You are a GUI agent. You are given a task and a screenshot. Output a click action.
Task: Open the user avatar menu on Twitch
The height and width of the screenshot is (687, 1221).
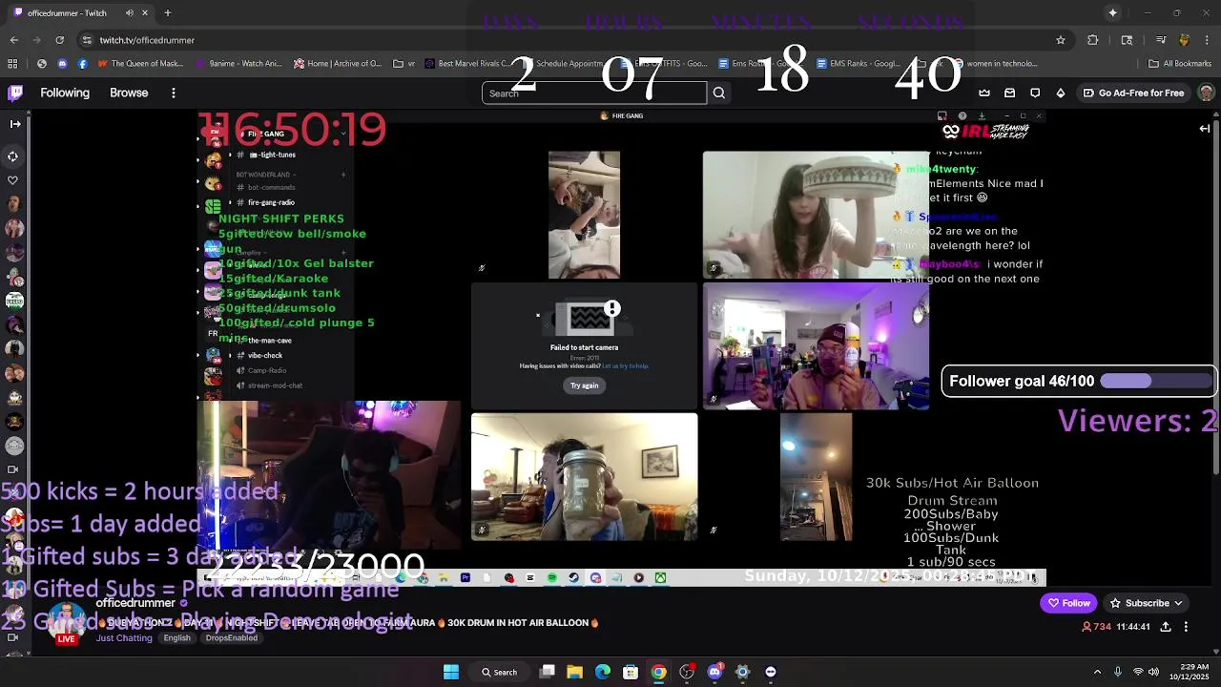click(1206, 93)
